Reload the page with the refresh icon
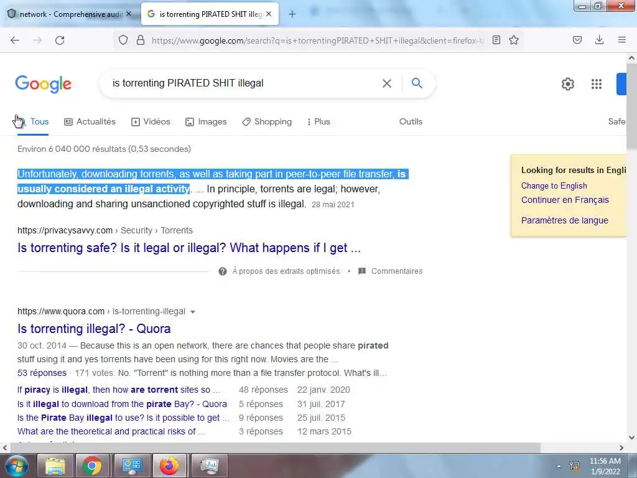This screenshot has width=637, height=478. 60,40
